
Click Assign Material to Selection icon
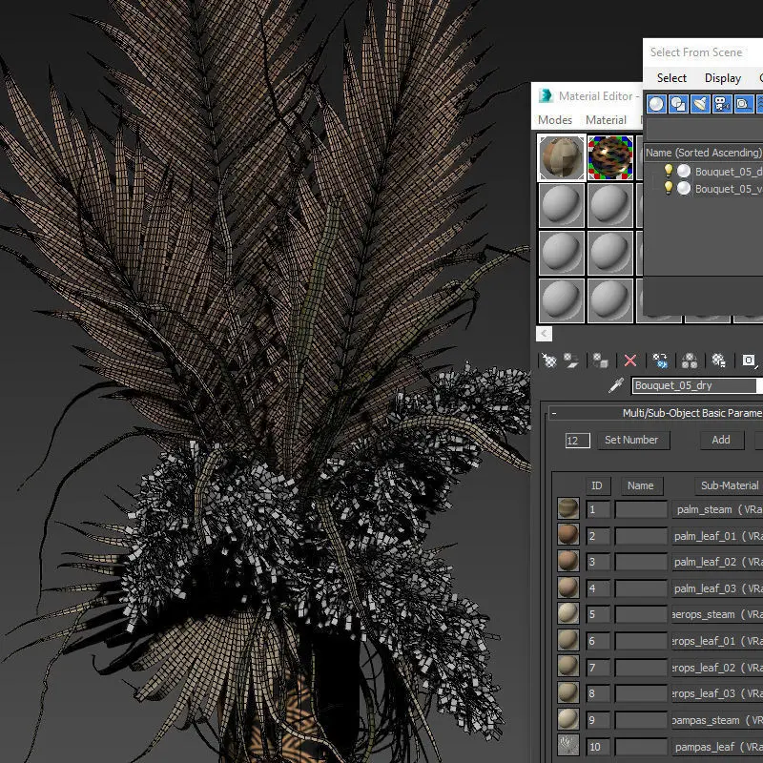pos(601,361)
